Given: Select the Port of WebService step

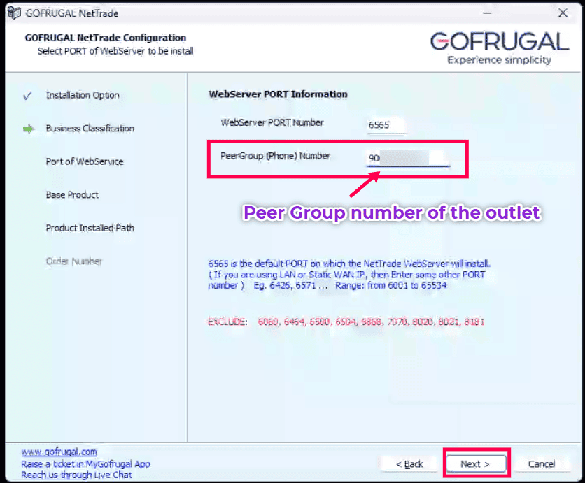Looking at the screenshot, I should coord(85,161).
